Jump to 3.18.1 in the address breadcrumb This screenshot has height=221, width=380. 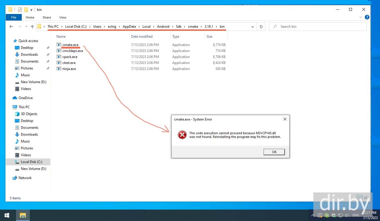(x=209, y=27)
